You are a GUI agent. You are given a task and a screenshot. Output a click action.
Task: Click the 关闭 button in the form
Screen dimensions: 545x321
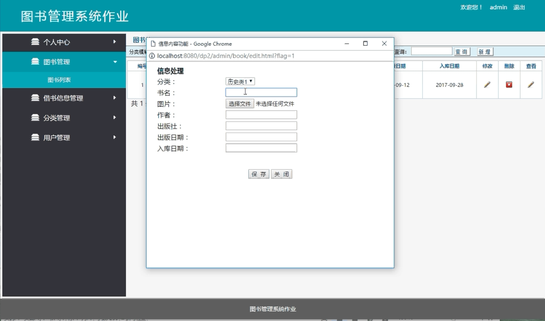coord(281,174)
